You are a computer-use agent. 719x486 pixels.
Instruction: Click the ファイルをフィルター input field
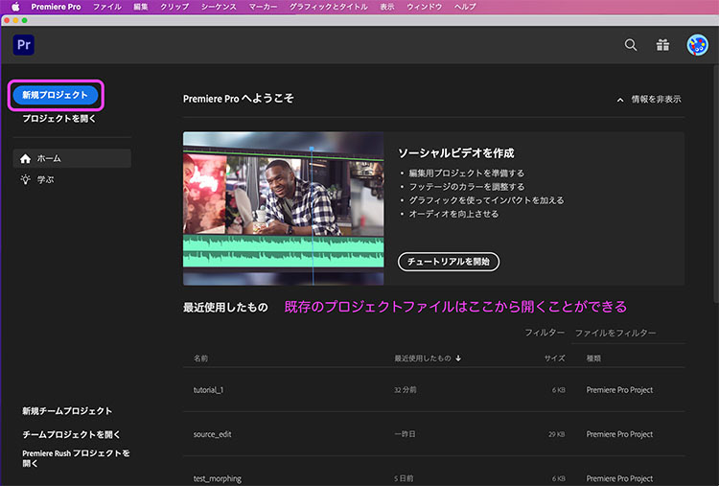[x=628, y=334]
